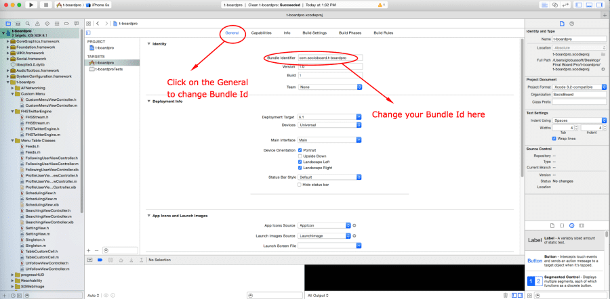The image size is (610, 299).
Task: Open the Deployment Target dropdown
Action: click(330, 116)
